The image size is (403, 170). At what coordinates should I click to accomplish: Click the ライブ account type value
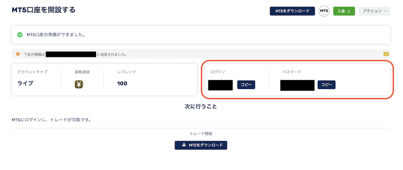(25, 83)
